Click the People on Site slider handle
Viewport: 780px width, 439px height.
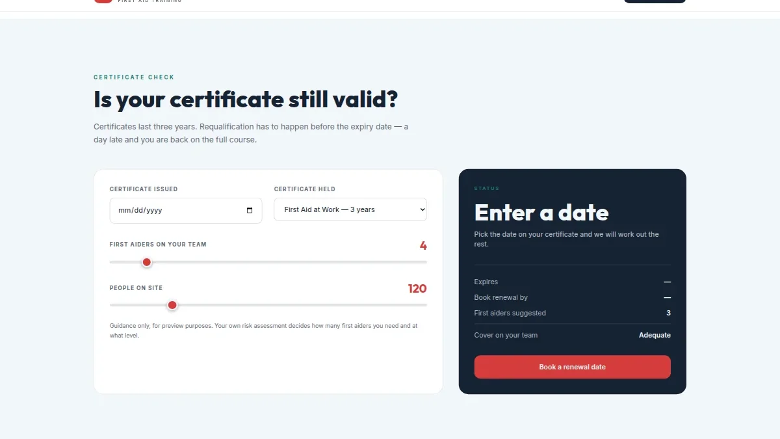pos(172,305)
